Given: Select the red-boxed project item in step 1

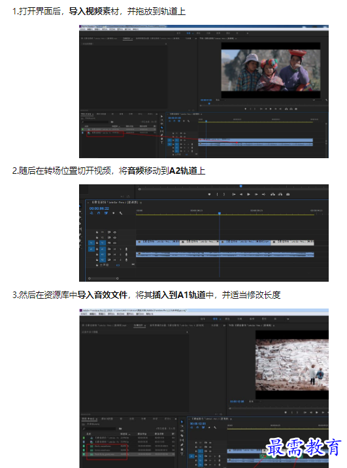Looking at the screenshot, I should coord(105,134).
